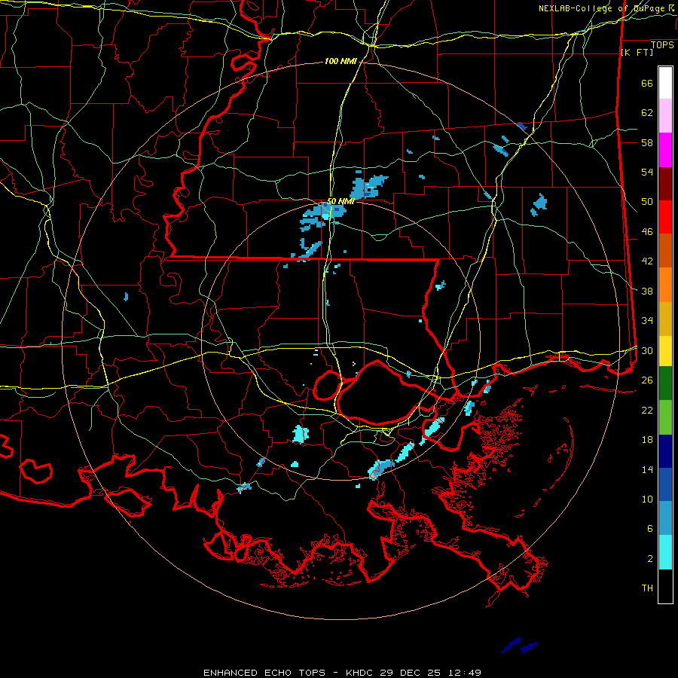Click the NEXLAB-College of DuPage header text
This screenshot has width=678, height=678.
[606, 8]
